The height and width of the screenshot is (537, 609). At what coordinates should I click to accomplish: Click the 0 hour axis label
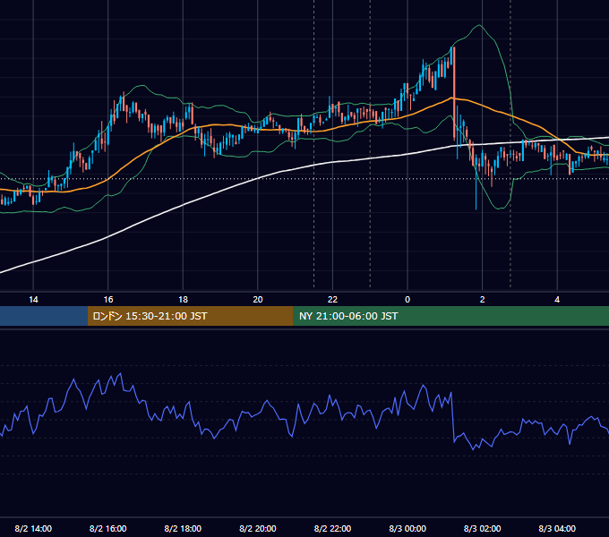pyautogui.click(x=407, y=300)
